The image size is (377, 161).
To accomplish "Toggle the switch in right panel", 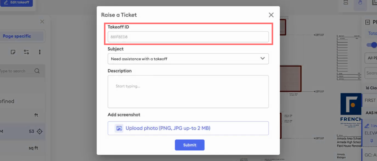I will coord(372,45).
